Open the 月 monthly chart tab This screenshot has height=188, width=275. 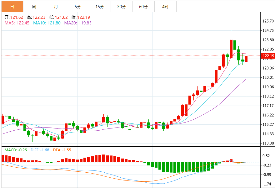(56, 6)
